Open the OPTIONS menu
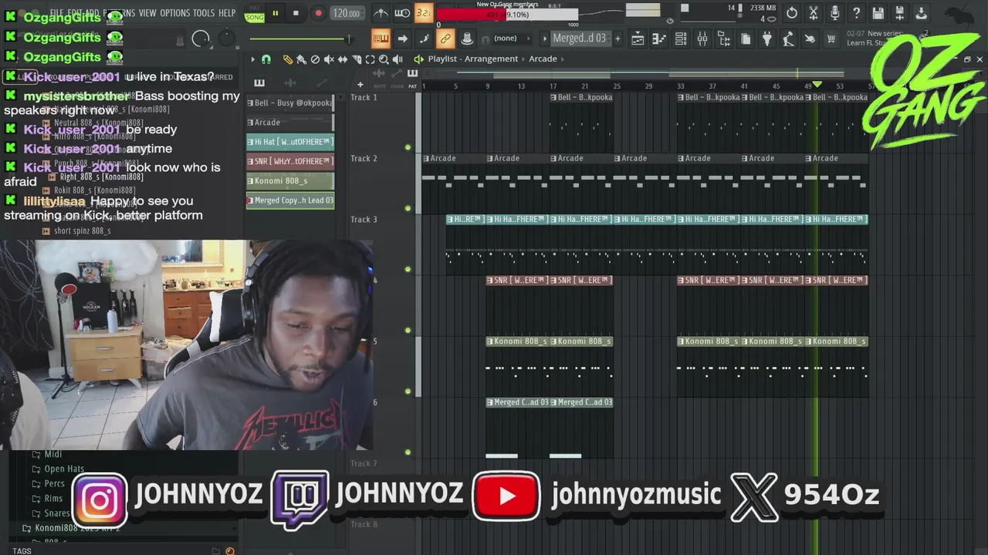Image resolution: width=988 pixels, height=555 pixels. 174,13
